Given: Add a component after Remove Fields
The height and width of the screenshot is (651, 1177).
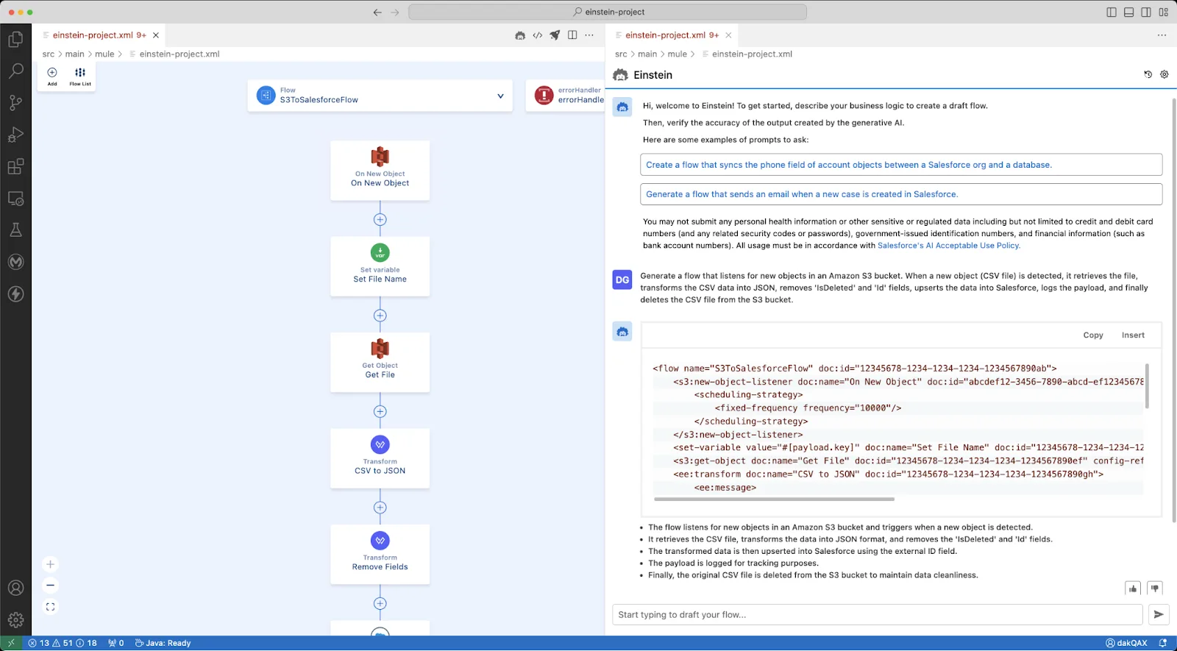Looking at the screenshot, I should click(x=380, y=603).
